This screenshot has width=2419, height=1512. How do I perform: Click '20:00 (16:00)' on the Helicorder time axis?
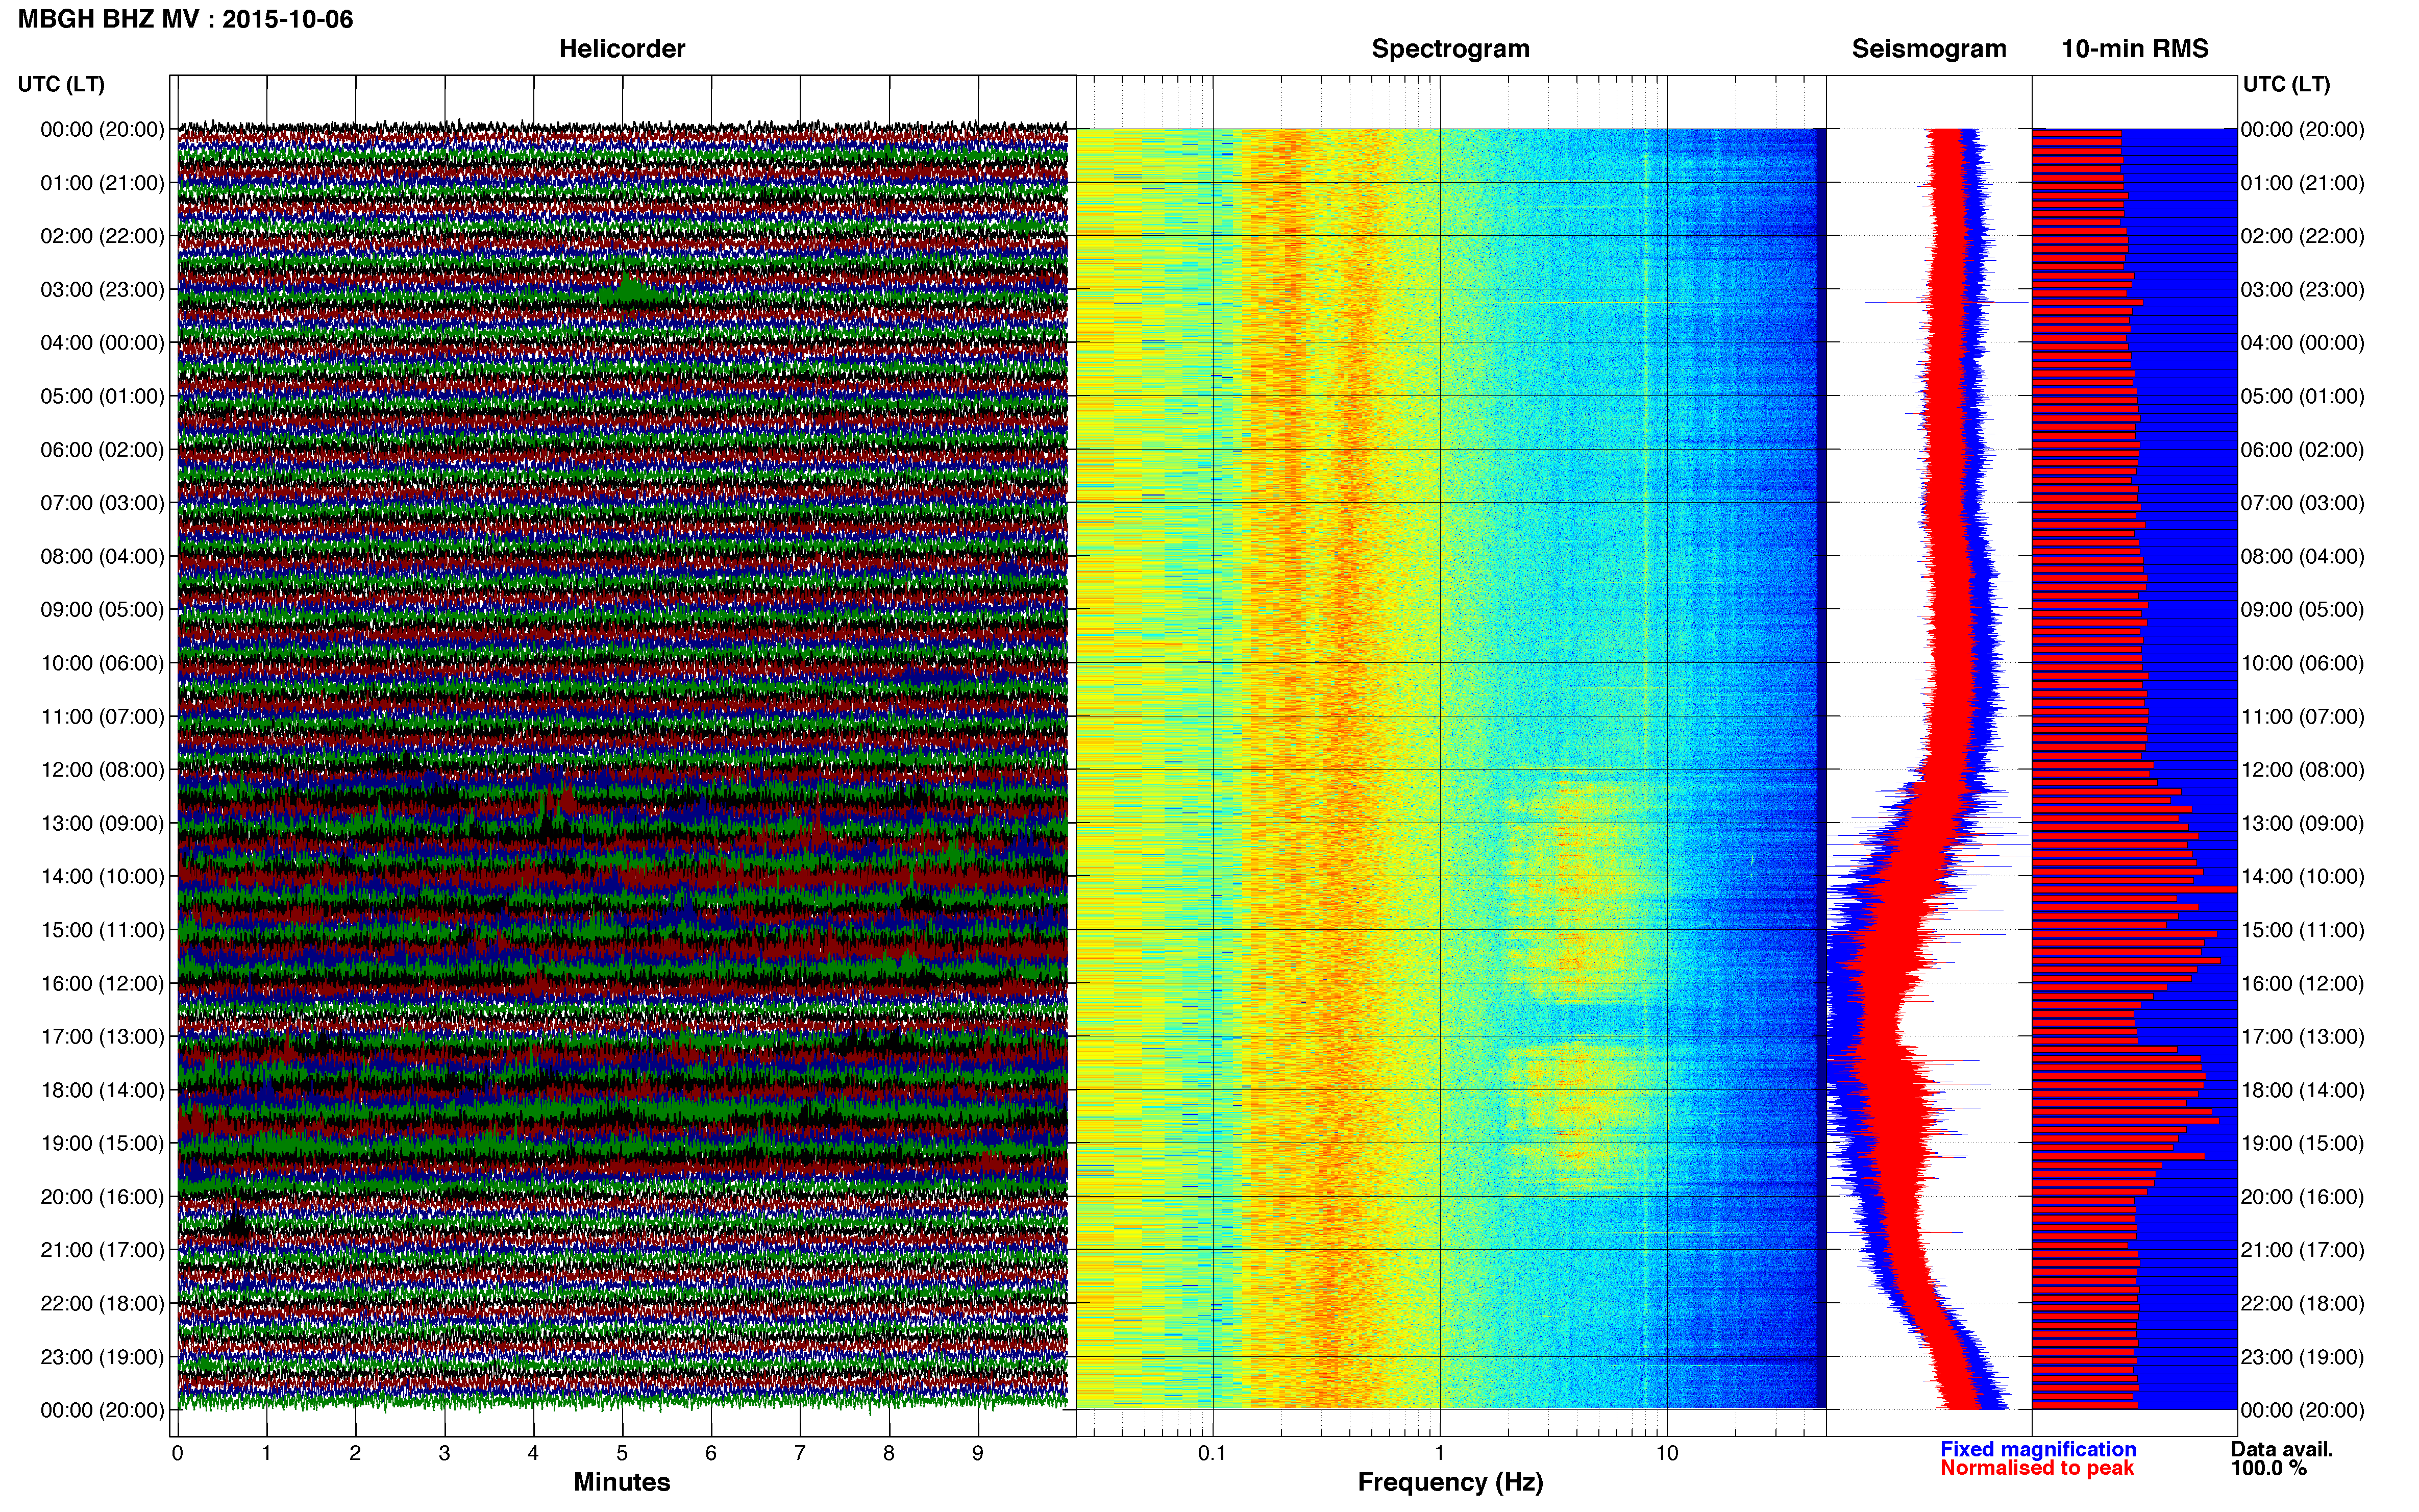(102, 1197)
